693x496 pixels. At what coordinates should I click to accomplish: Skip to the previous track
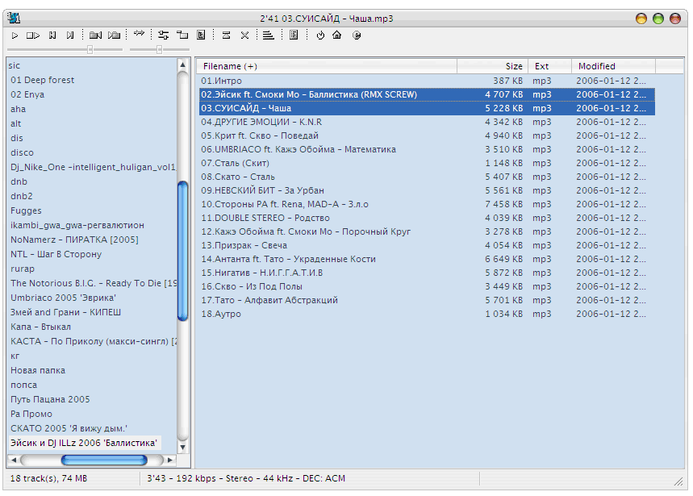[x=52, y=35]
